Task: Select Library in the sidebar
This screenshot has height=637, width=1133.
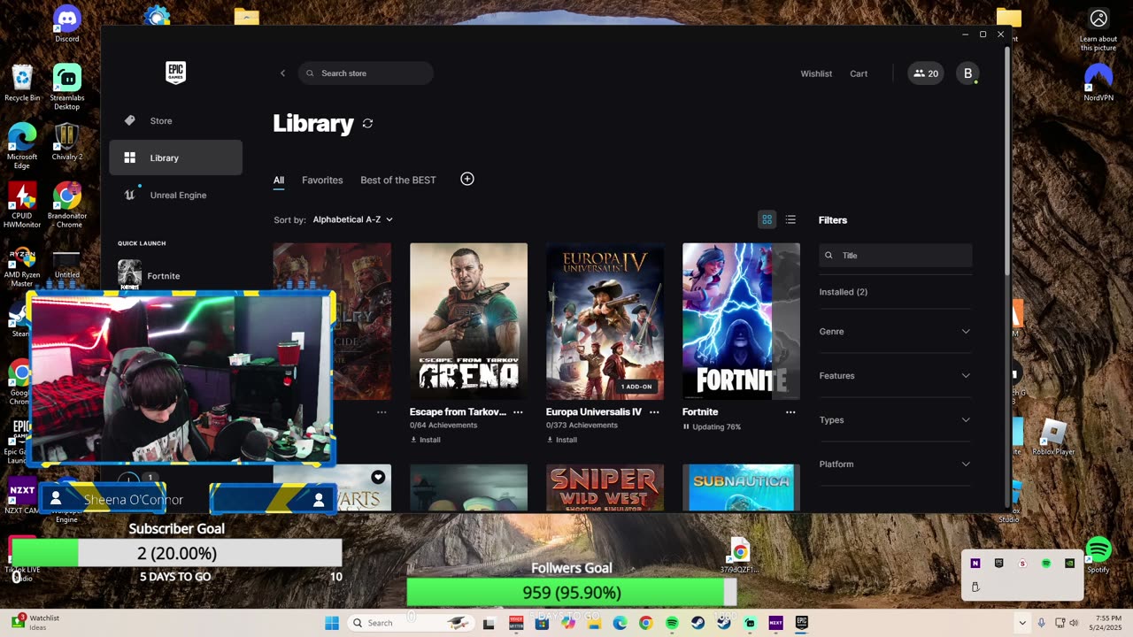Action: tap(175, 157)
